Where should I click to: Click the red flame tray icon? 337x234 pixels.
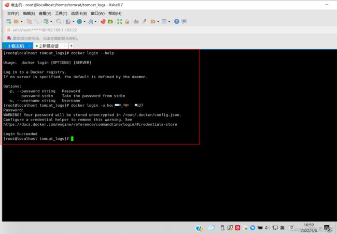(x=237, y=228)
